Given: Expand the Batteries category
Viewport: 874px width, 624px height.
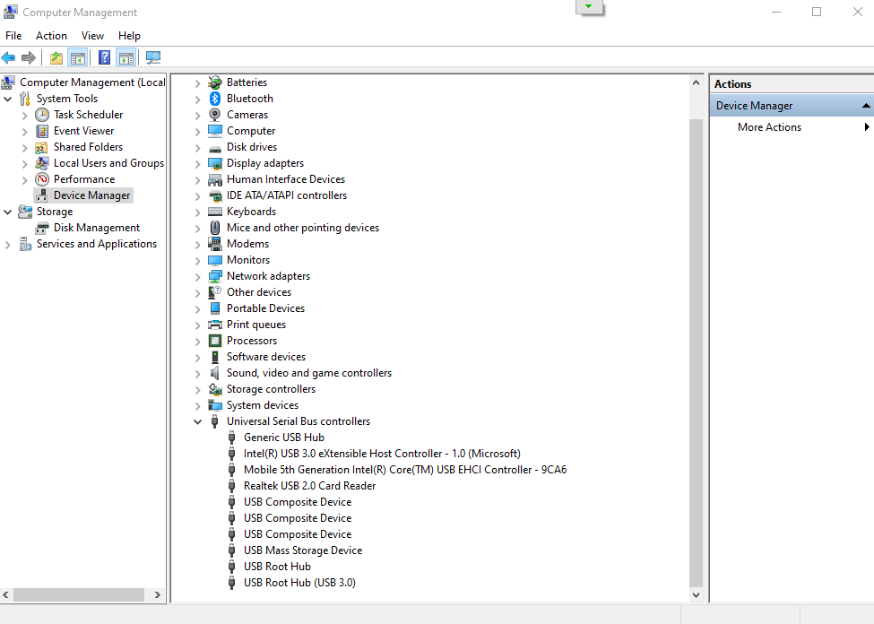Looking at the screenshot, I should [x=197, y=83].
